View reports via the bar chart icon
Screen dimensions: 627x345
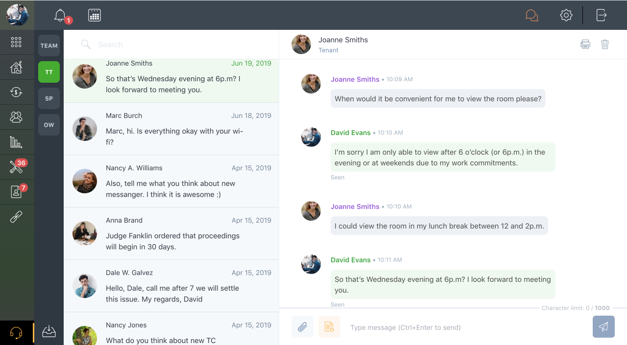(17, 141)
